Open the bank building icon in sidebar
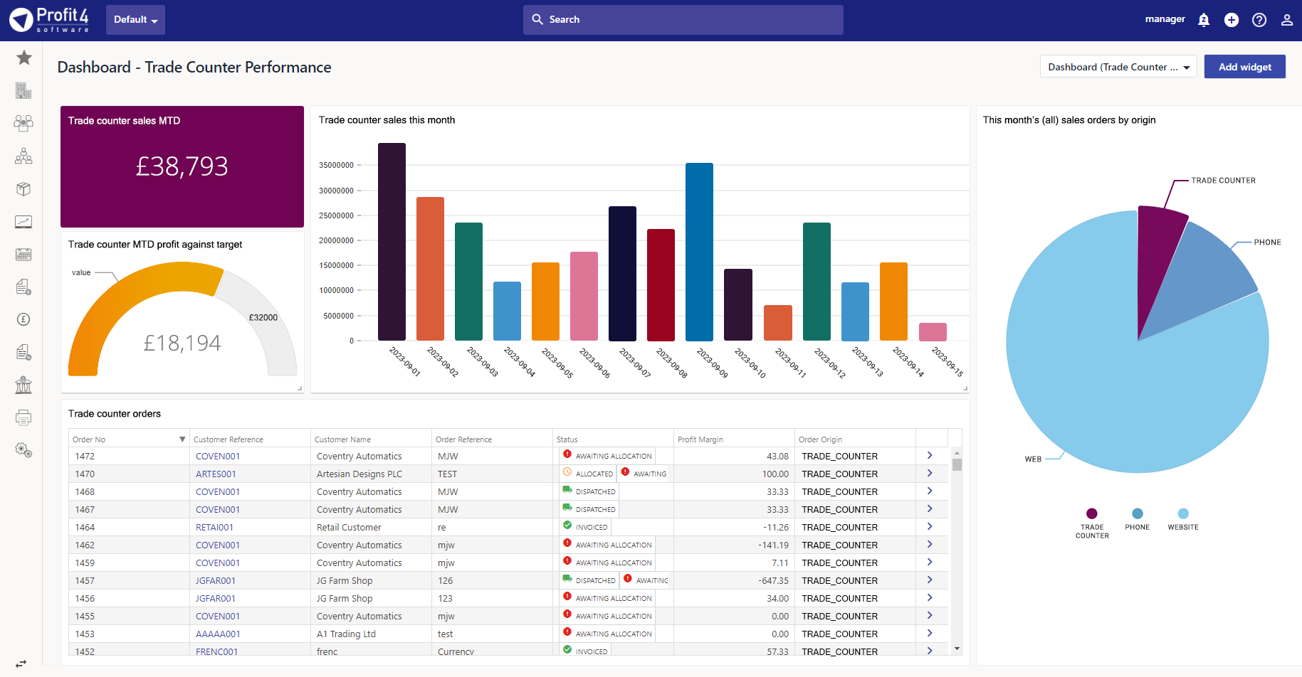 coord(23,385)
